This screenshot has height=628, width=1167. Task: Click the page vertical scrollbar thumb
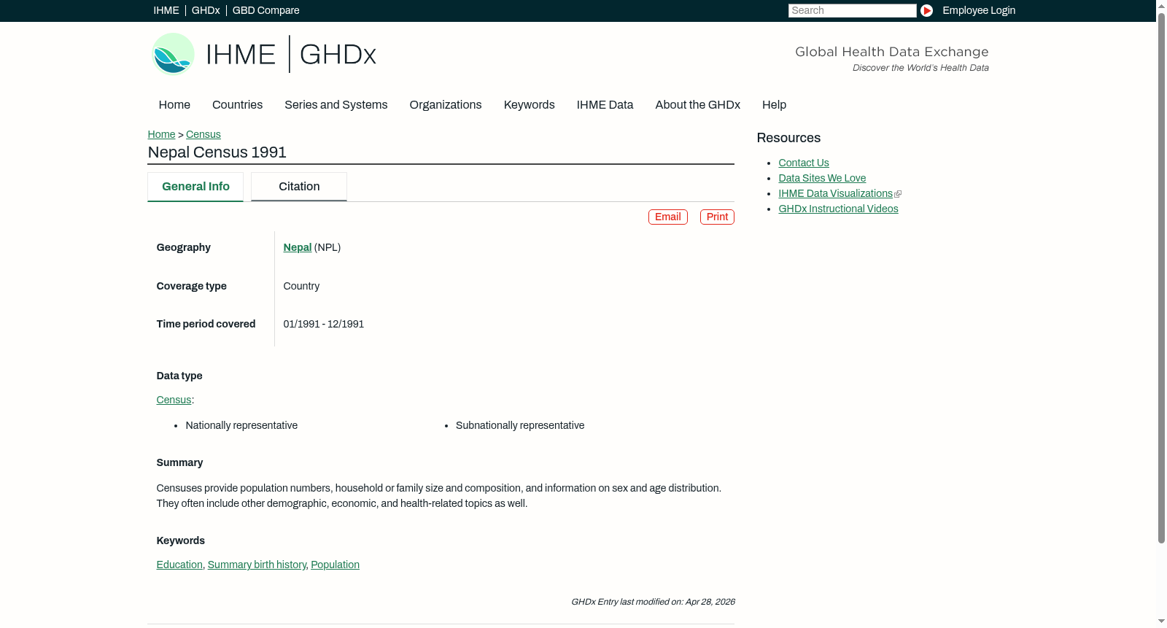(1161, 277)
